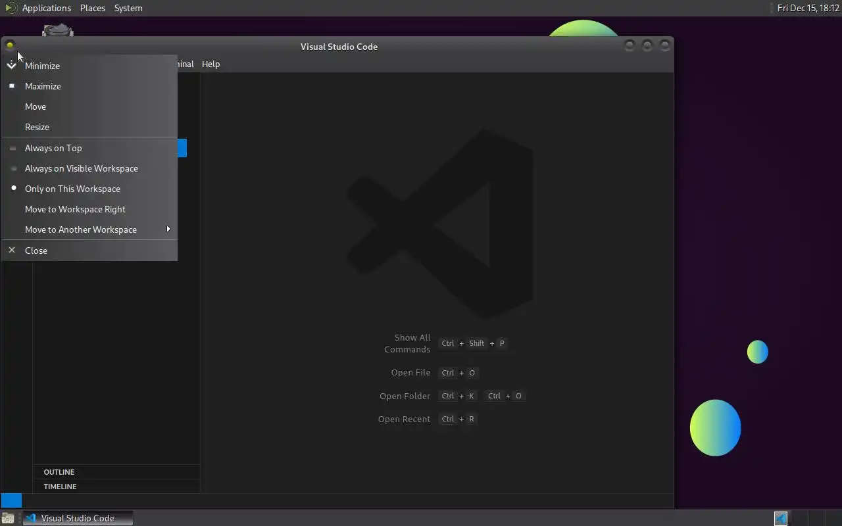Open the Places menu in the top panel
This screenshot has height=526, width=842.
93,8
